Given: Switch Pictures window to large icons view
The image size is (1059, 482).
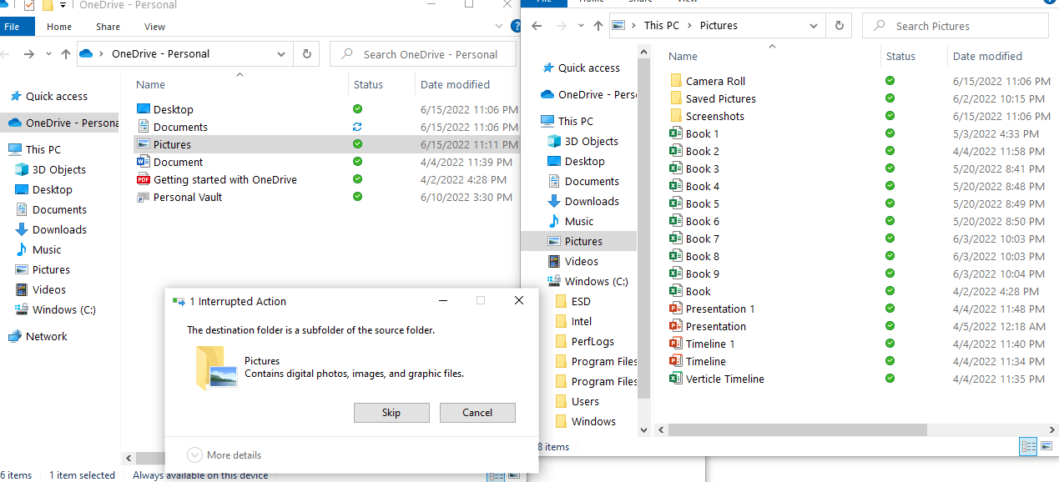Looking at the screenshot, I should click(1046, 447).
